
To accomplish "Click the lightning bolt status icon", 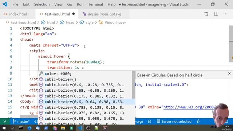I will pyautogui.click(x=198, y=122).
